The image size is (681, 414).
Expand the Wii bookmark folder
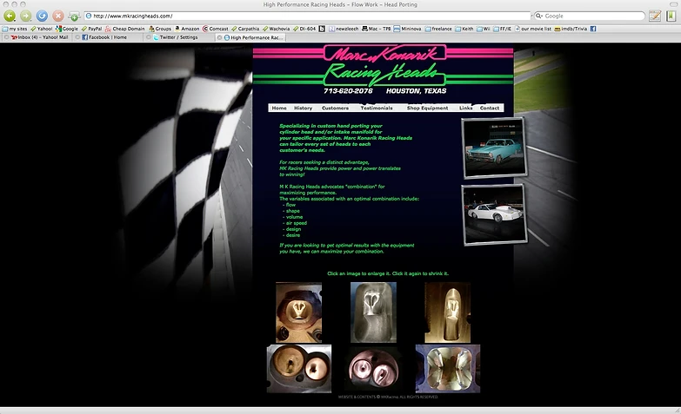(x=483, y=29)
